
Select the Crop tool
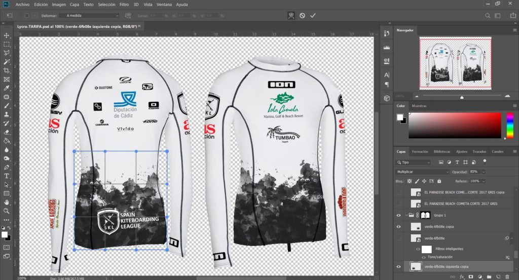click(6, 70)
